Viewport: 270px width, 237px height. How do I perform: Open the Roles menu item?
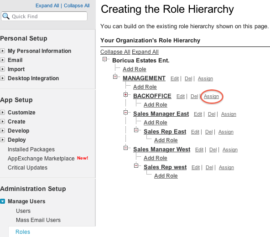pos(23,232)
